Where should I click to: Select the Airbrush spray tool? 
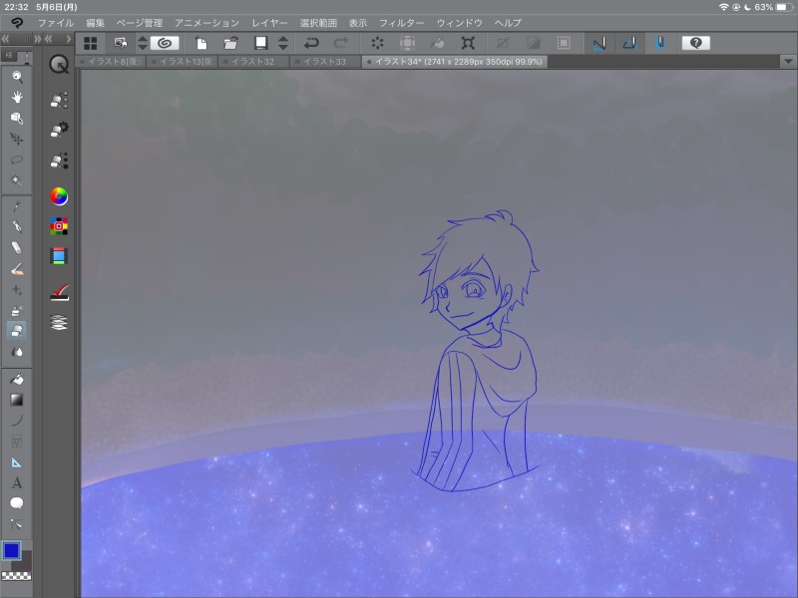pyautogui.click(x=17, y=310)
